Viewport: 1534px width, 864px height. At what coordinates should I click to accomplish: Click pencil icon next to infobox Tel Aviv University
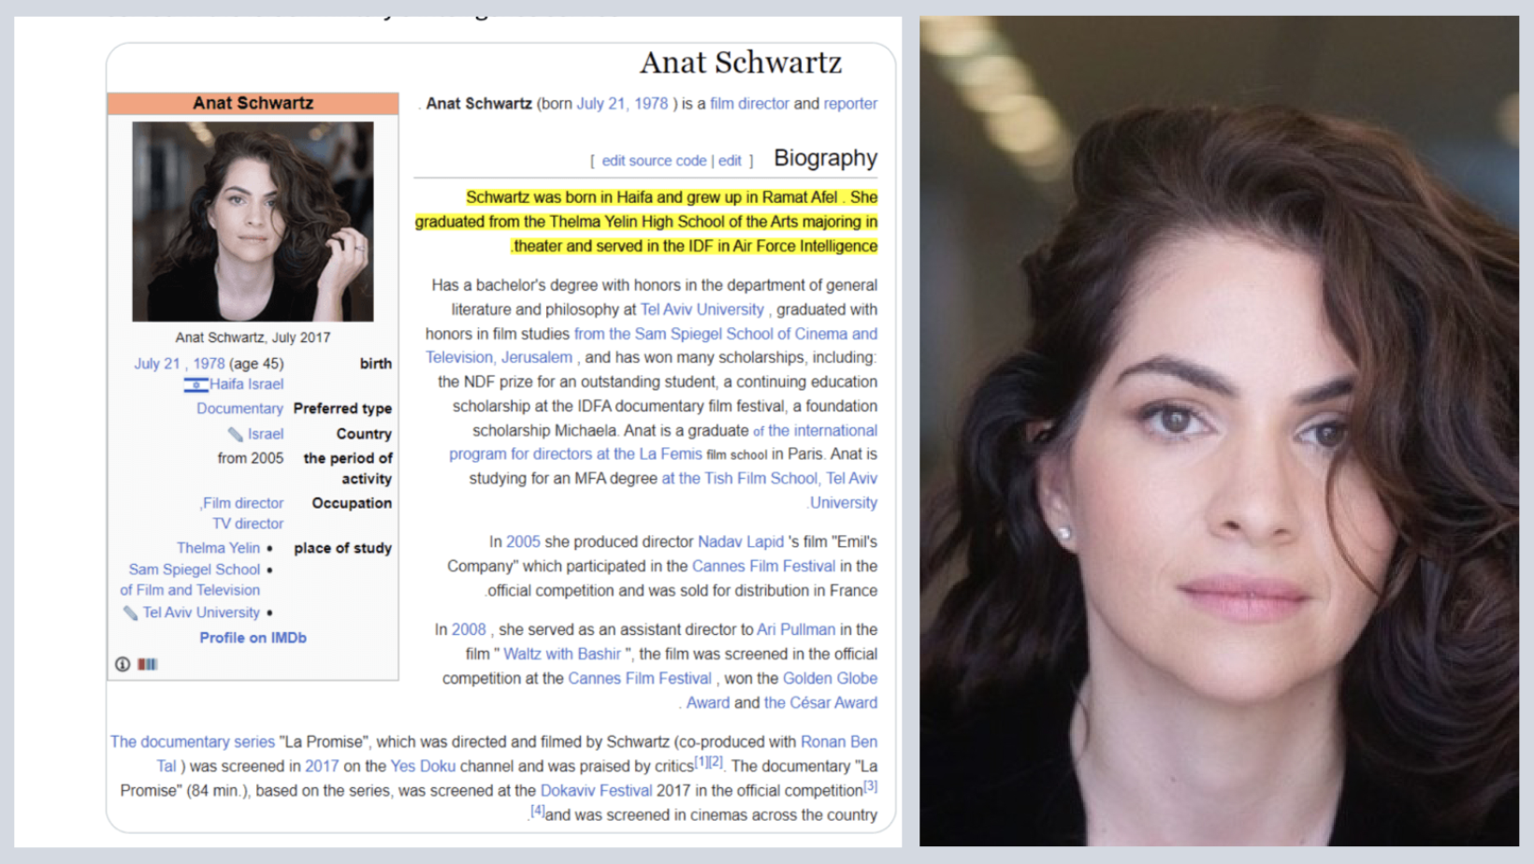(130, 612)
